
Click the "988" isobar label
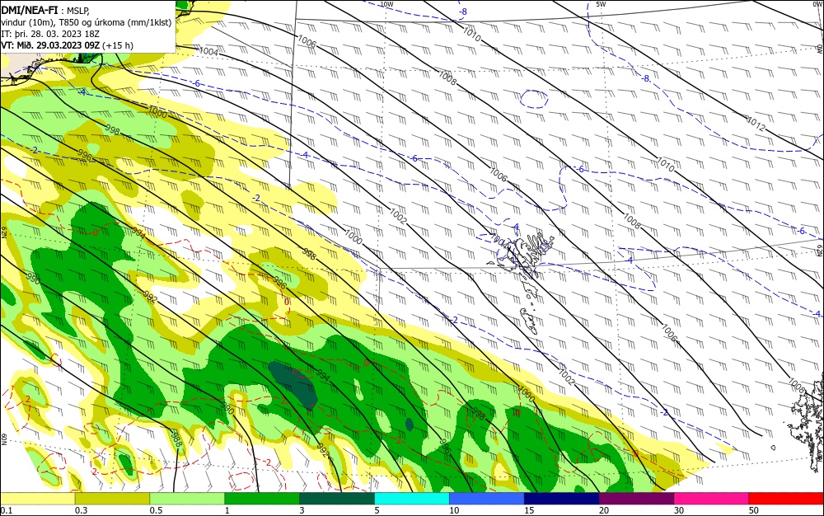coord(176,439)
